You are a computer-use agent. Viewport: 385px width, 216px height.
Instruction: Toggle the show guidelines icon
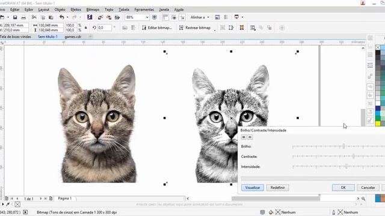coord(182,17)
